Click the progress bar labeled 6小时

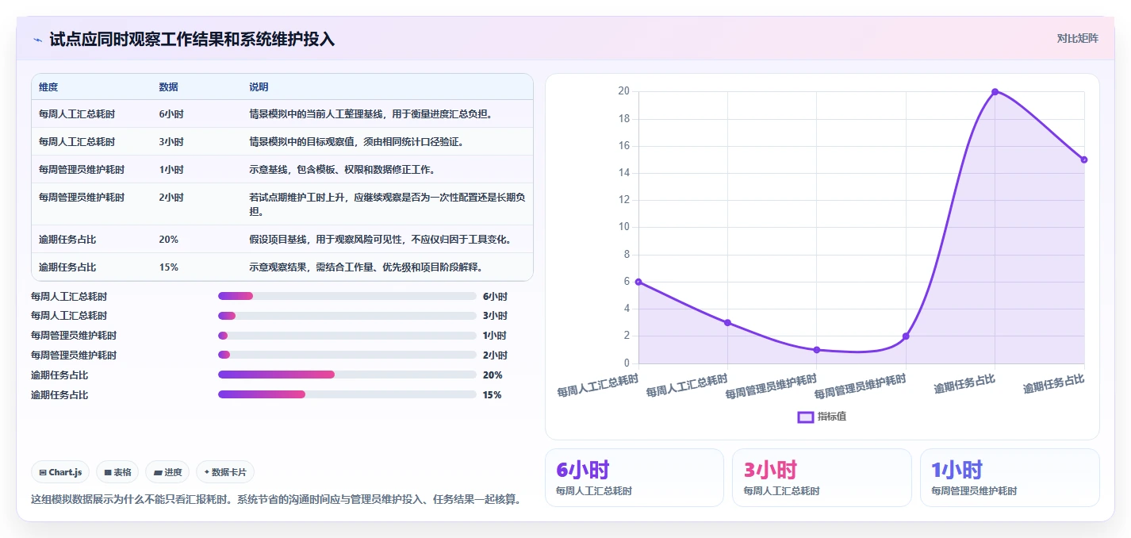pyautogui.click(x=347, y=296)
